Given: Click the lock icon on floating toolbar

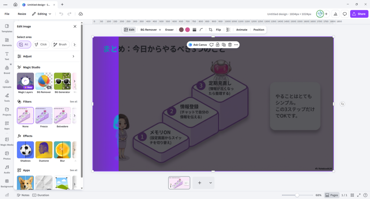Looking at the screenshot, I should 218,45.
